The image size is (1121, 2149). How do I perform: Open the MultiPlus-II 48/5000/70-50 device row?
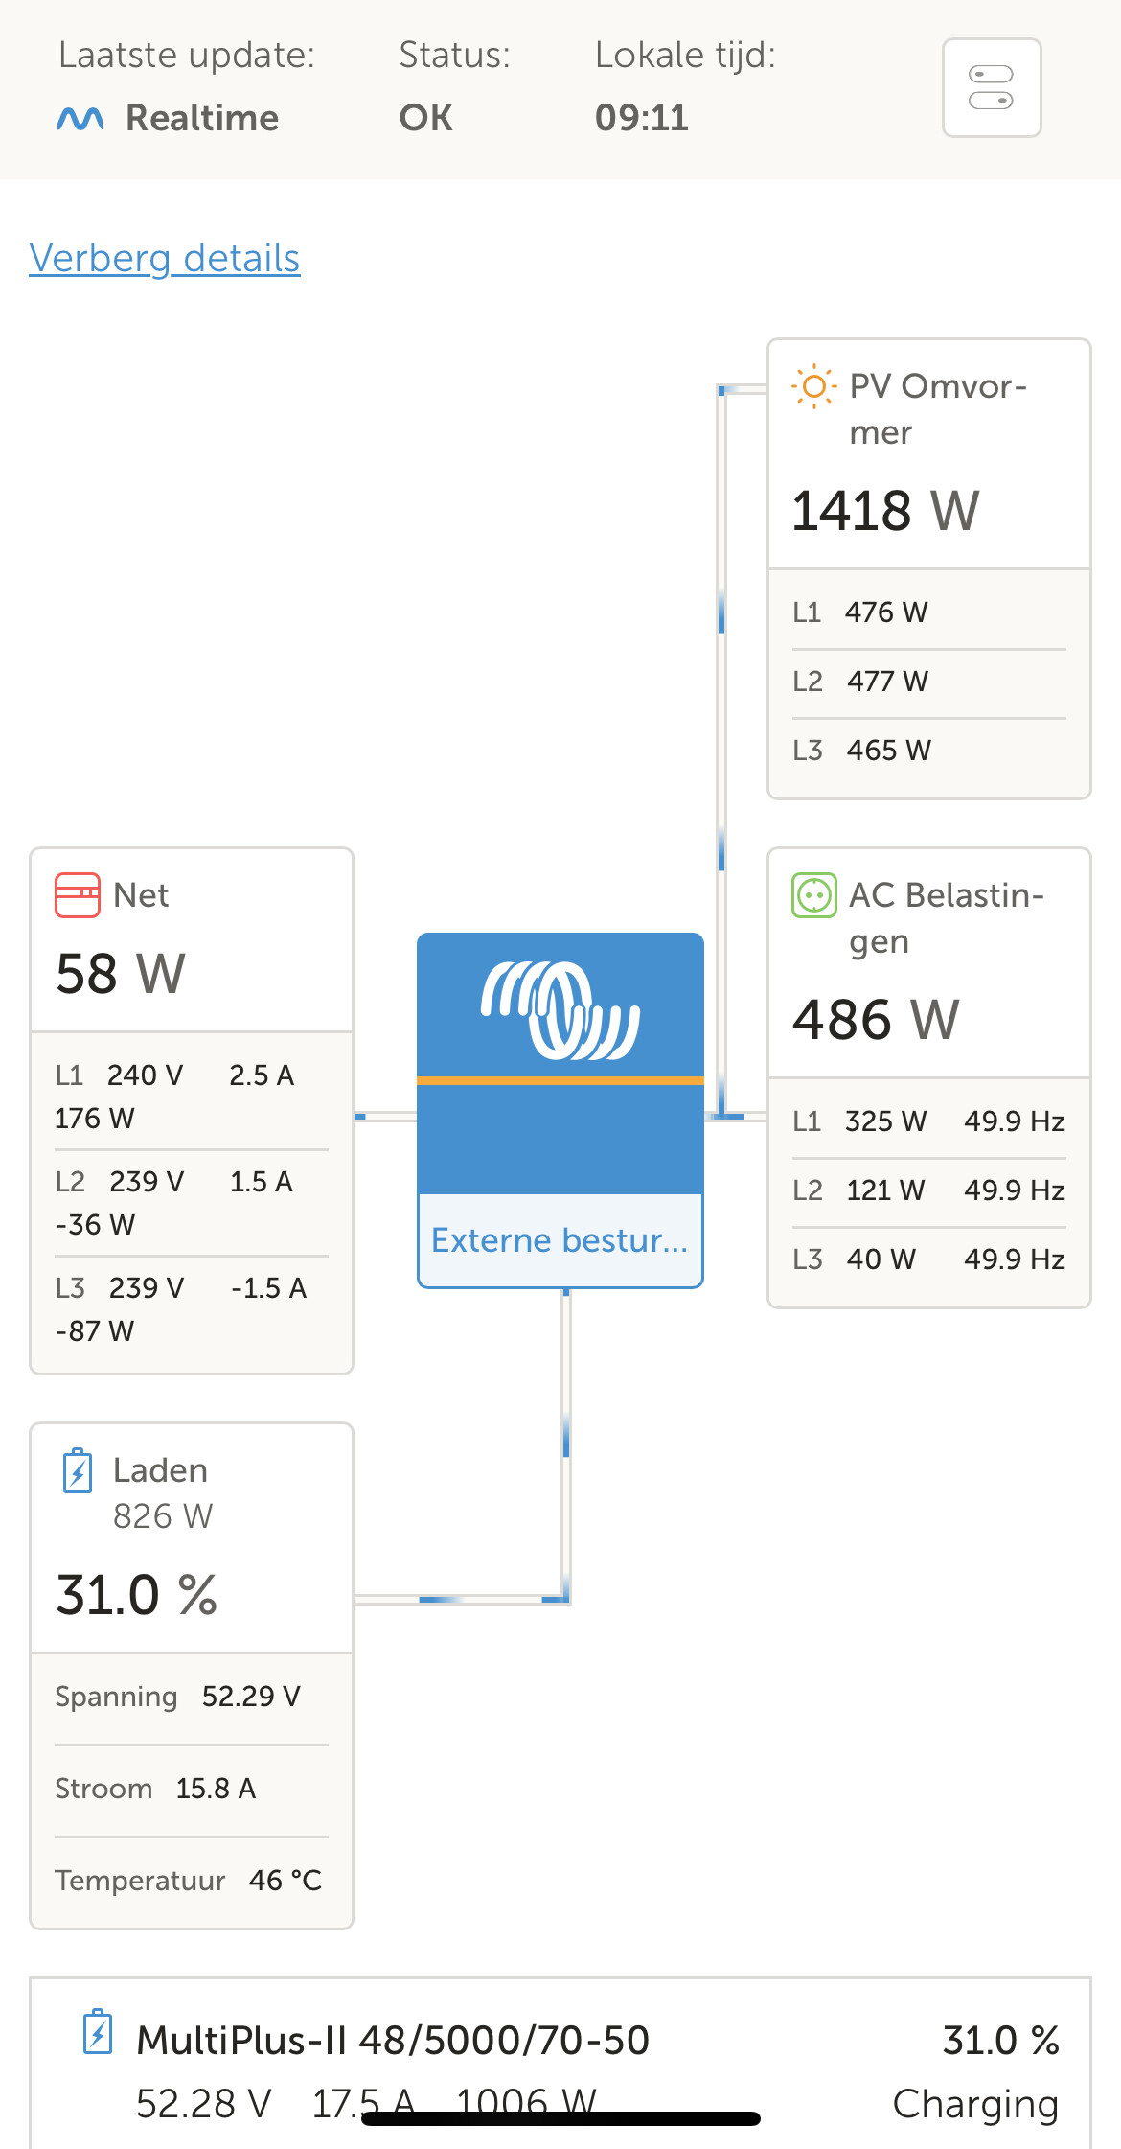point(394,2041)
